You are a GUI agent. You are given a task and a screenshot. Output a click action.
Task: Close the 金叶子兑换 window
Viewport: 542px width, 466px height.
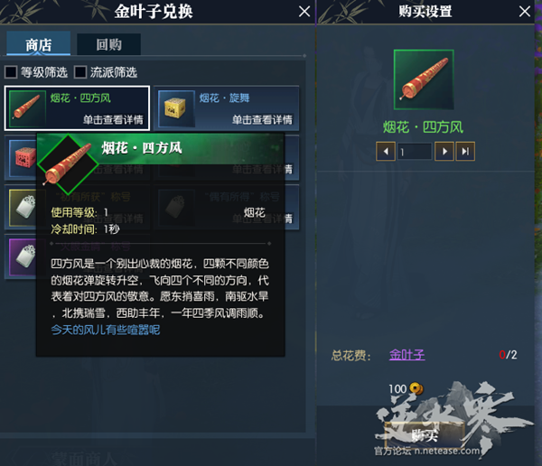point(304,12)
